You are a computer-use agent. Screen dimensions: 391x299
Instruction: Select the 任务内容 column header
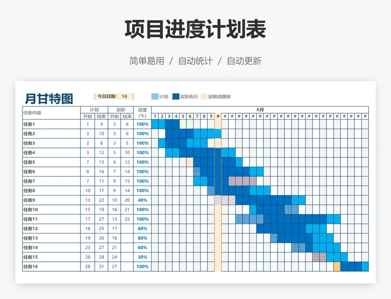(x=51, y=113)
